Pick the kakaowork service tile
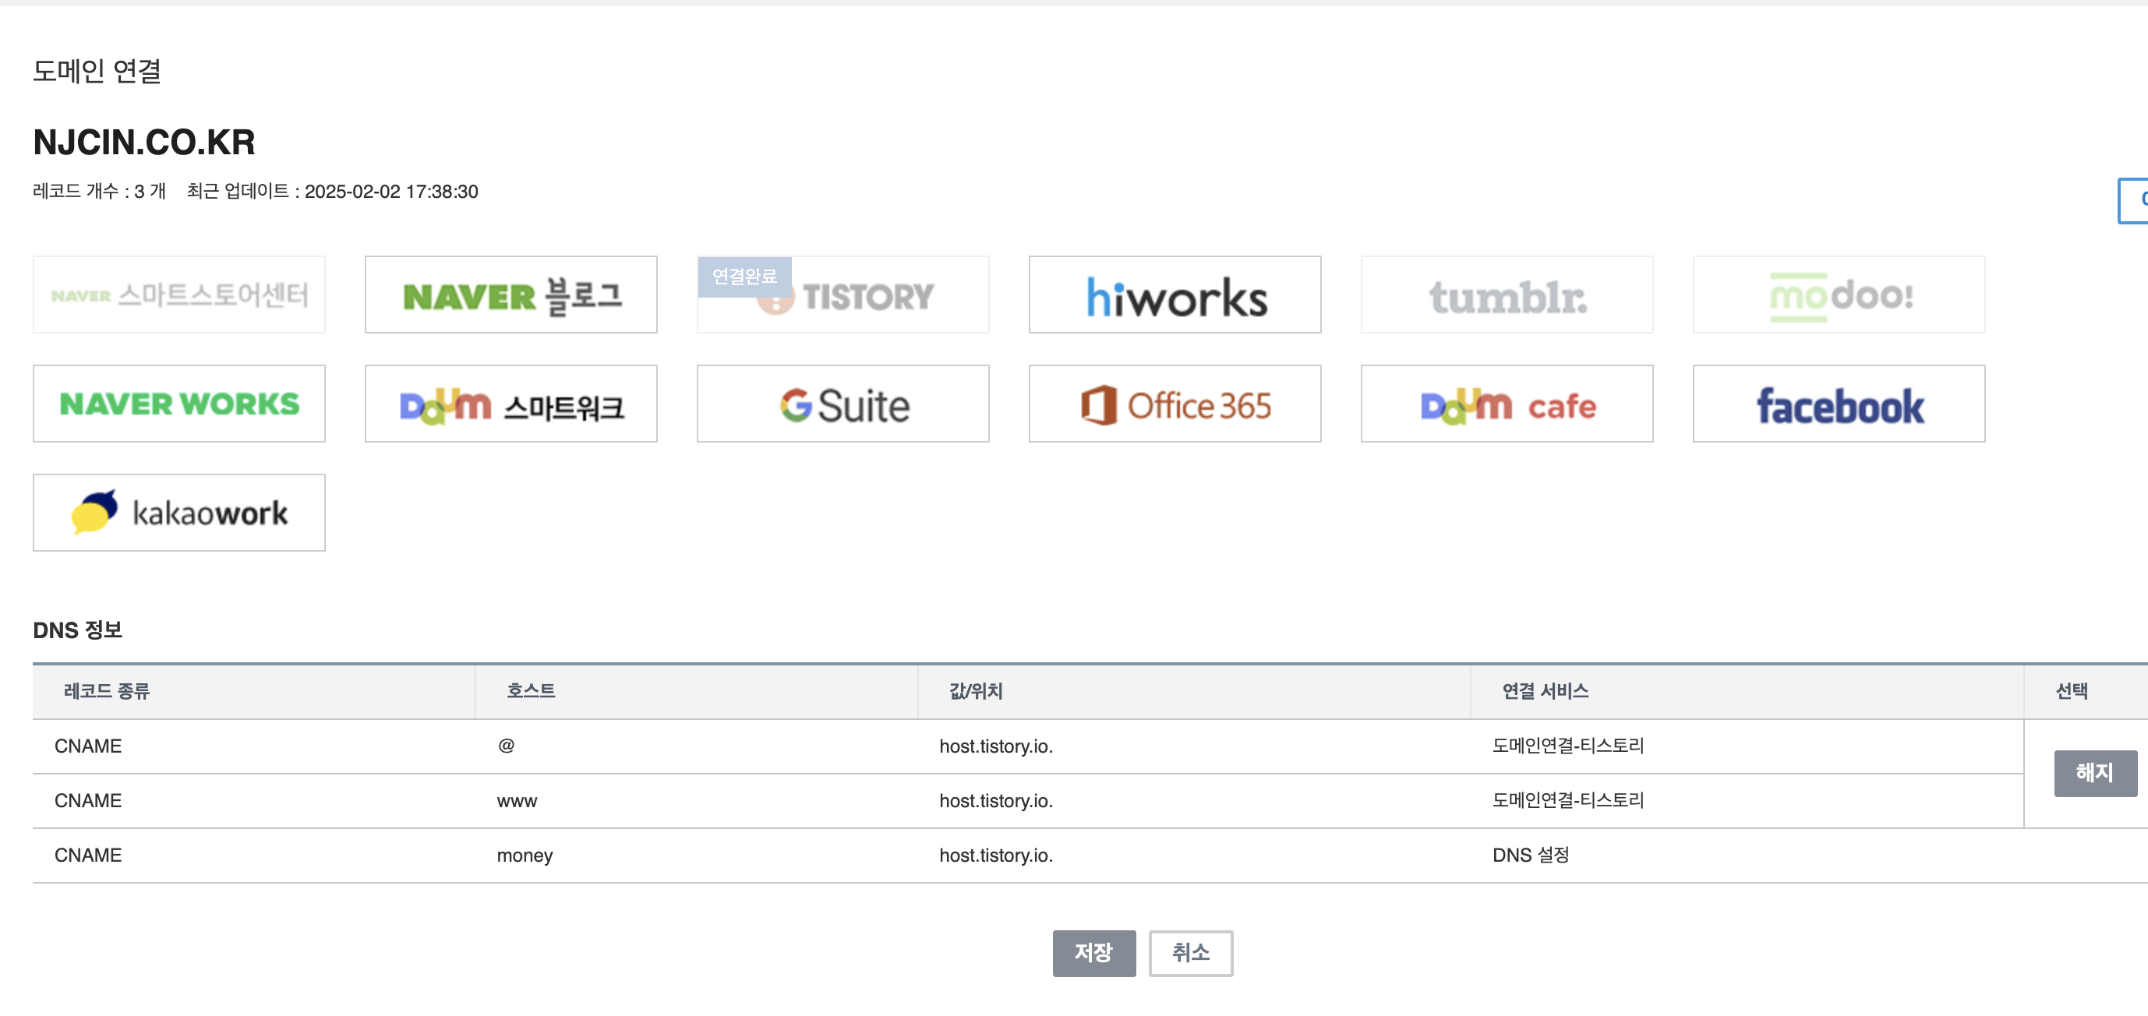This screenshot has width=2148, height=1016. pyautogui.click(x=178, y=513)
